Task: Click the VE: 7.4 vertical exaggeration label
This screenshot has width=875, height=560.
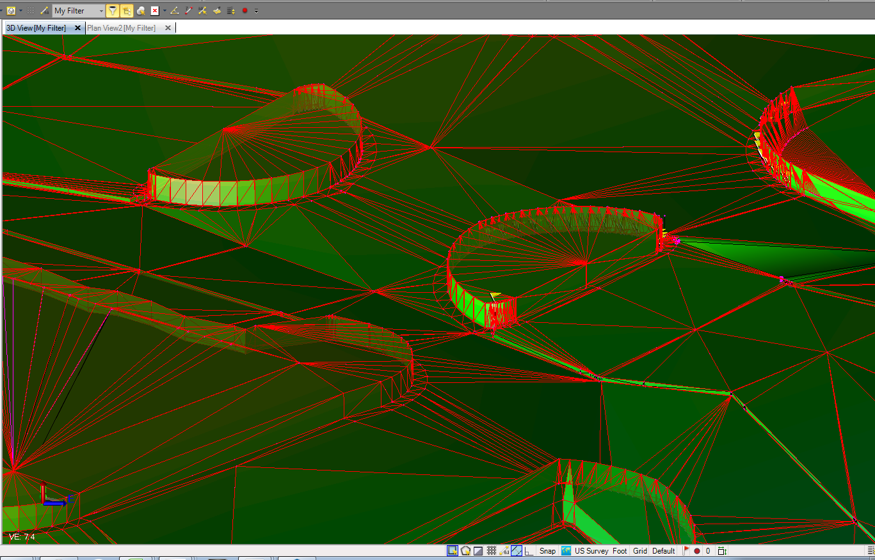Action: (22, 537)
